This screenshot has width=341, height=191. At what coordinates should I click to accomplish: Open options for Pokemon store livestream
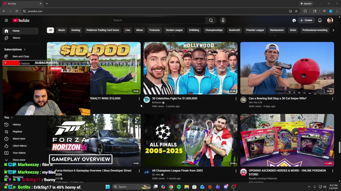coord(332,171)
